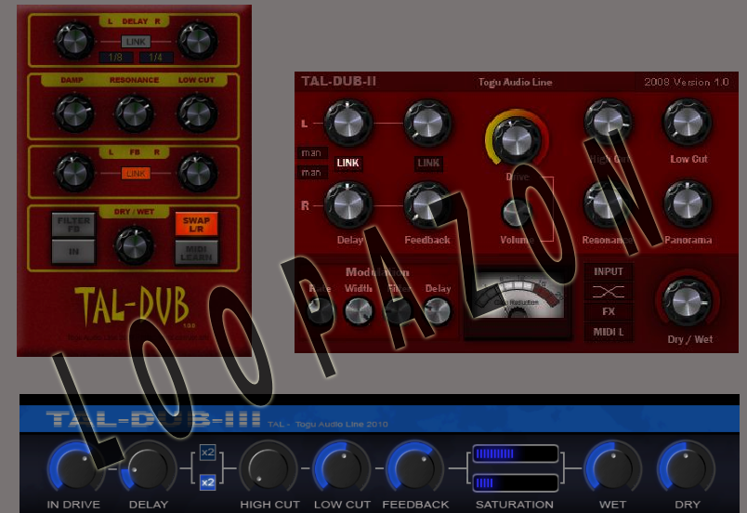The width and height of the screenshot is (747, 513).
Task: Click the Drive knob with colored ring
Action: pos(517,140)
